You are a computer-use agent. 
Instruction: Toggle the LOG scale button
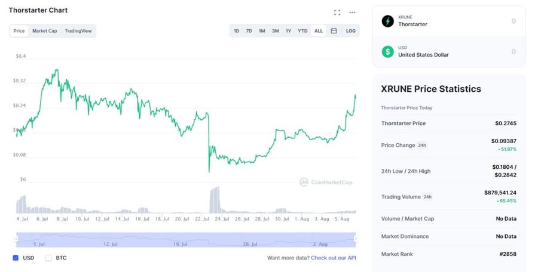click(350, 31)
